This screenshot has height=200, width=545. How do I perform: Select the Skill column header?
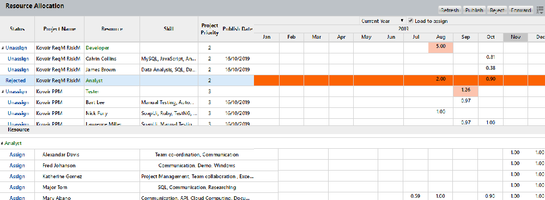169,29
